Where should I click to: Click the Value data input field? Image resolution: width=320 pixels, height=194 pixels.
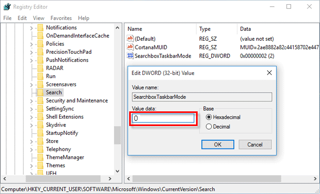tap(163, 118)
